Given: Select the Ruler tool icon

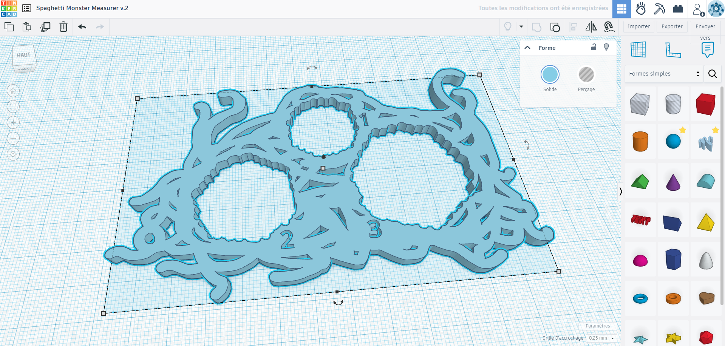Looking at the screenshot, I should pyautogui.click(x=673, y=50).
